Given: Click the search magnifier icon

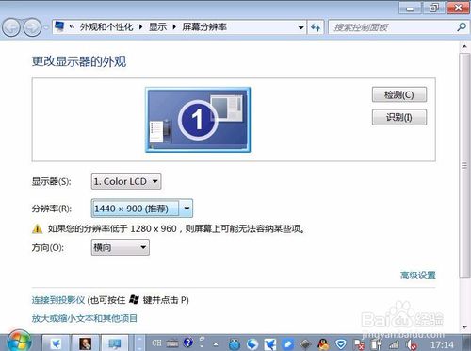Looking at the screenshot, I should tap(462, 27).
